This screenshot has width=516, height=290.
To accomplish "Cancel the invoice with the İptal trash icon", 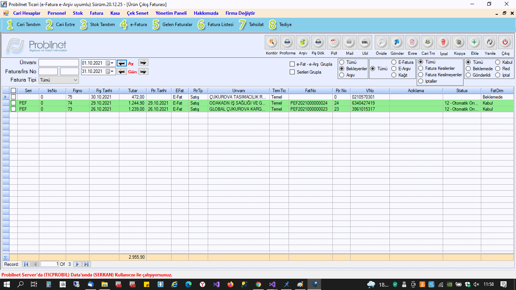I will (443, 43).
